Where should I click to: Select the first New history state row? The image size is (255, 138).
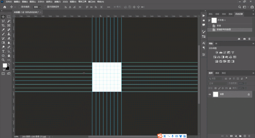(x=230, y=26)
